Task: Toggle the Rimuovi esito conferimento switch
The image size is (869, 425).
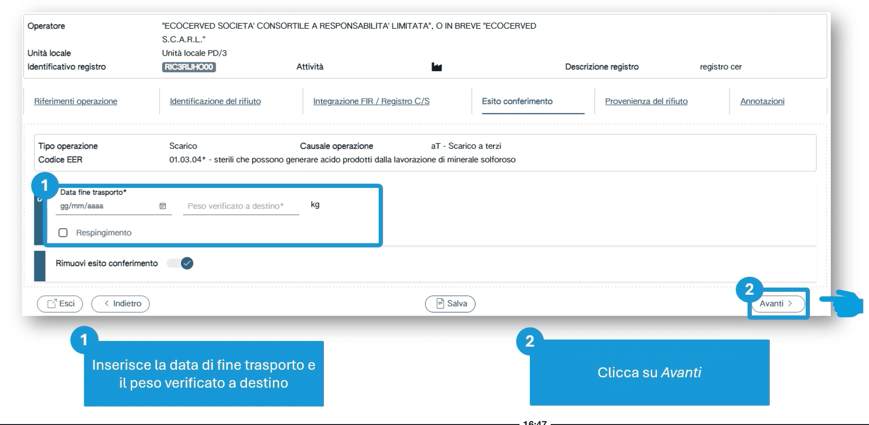Action: [181, 263]
